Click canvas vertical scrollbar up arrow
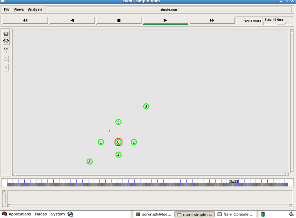Screen dimensions: 296x218 (292, 30)
